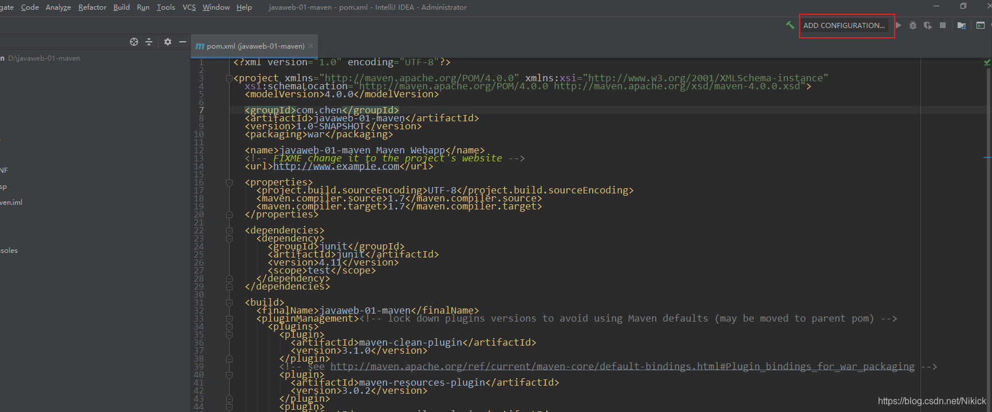Image resolution: width=992 pixels, height=412 pixels.
Task: Click the Run Anything terminal icon
Action: tap(981, 25)
